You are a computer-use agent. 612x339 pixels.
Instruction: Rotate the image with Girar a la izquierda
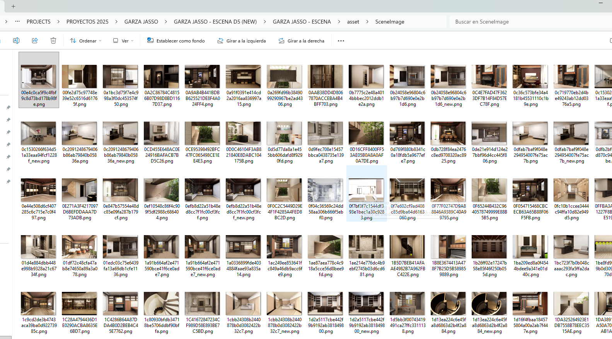242,41
